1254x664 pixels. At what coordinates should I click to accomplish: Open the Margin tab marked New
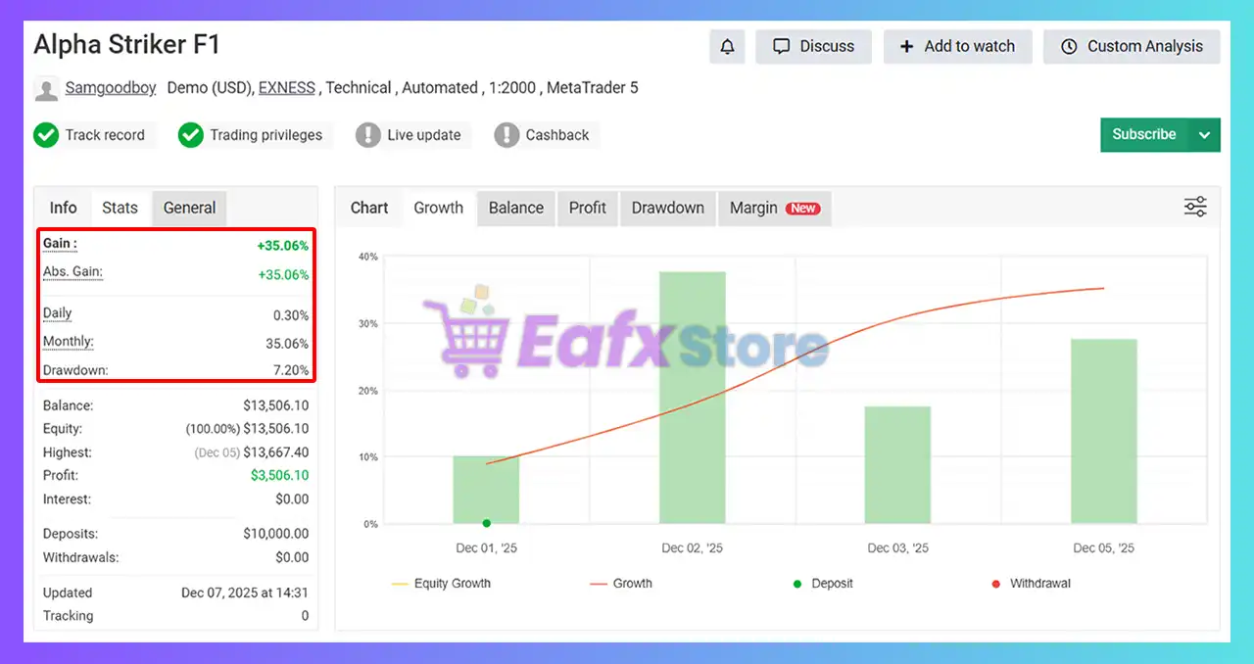pyautogui.click(x=774, y=208)
